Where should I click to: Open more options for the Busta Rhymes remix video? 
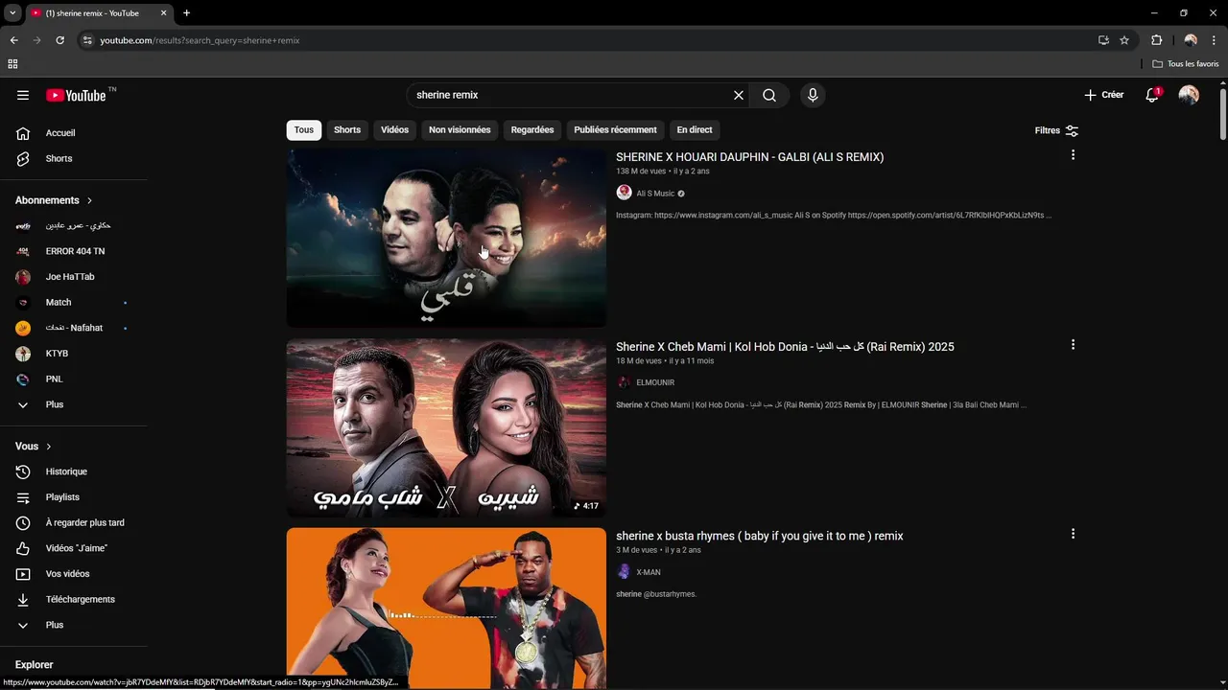pyautogui.click(x=1073, y=534)
